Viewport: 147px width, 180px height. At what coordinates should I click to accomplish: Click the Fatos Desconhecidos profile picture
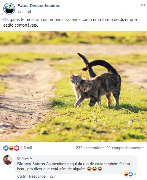(9, 9)
